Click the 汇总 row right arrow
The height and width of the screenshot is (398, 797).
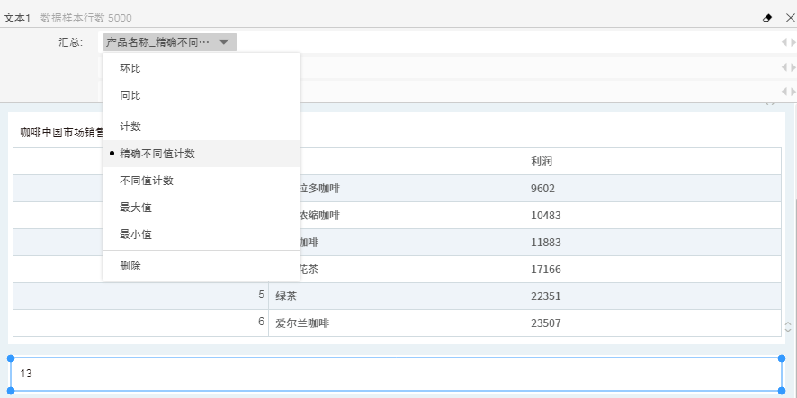tap(792, 42)
